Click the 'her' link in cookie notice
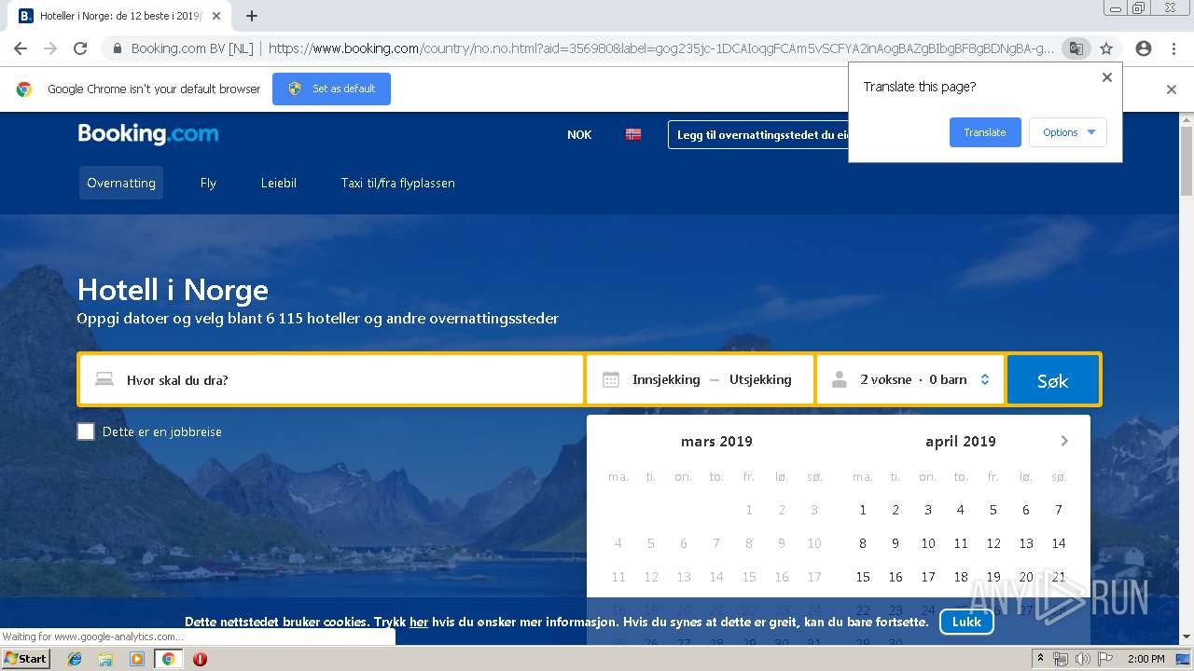This screenshot has width=1194, height=671. point(419,622)
